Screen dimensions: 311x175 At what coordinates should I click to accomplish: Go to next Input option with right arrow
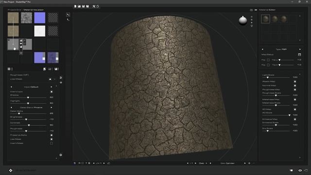[52, 87]
